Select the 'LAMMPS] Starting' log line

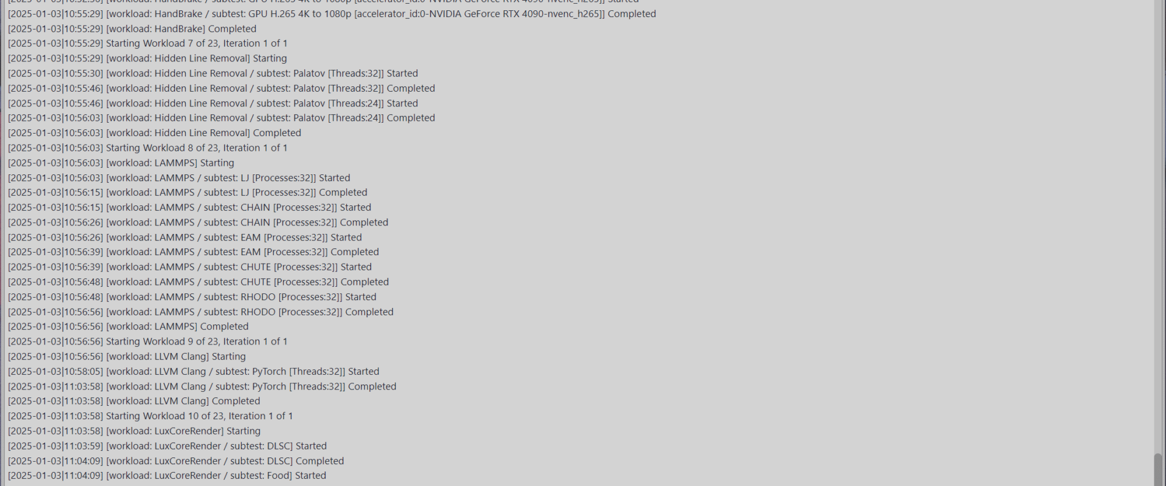click(x=121, y=163)
